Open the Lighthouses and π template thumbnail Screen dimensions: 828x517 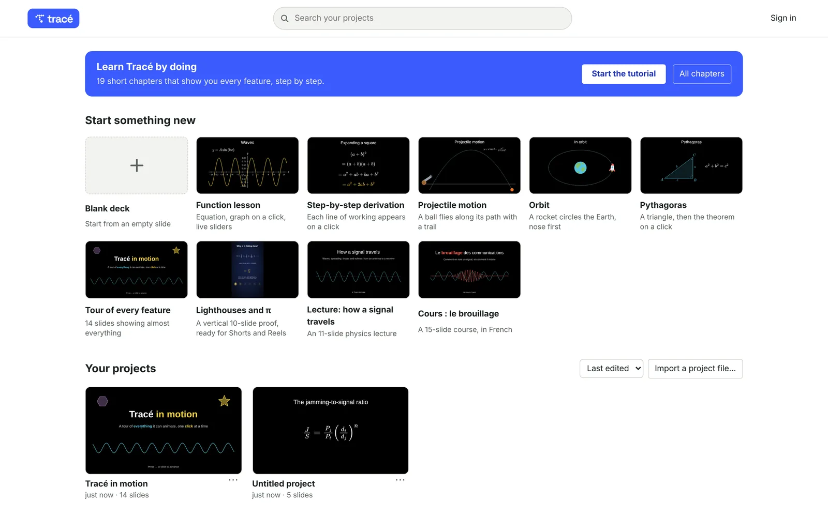pyautogui.click(x=247, y=269)
